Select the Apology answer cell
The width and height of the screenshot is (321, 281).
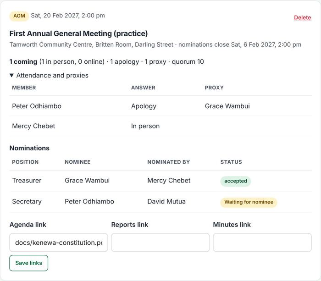tap(144, 106)
